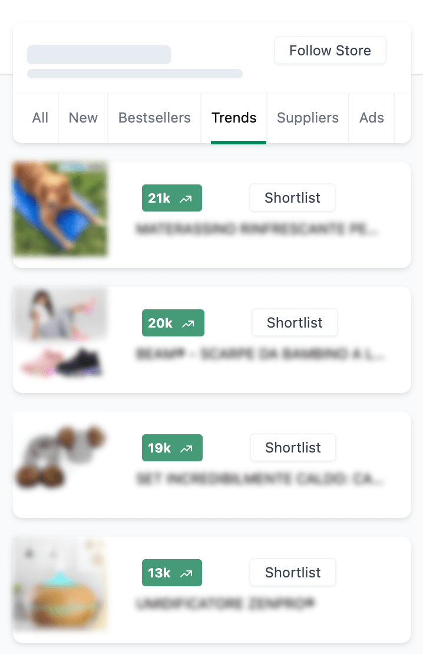Shortlist the humidifier product
Image resolution: width=423 pixels, height=654 pixels.
click(x=293, y=573)
